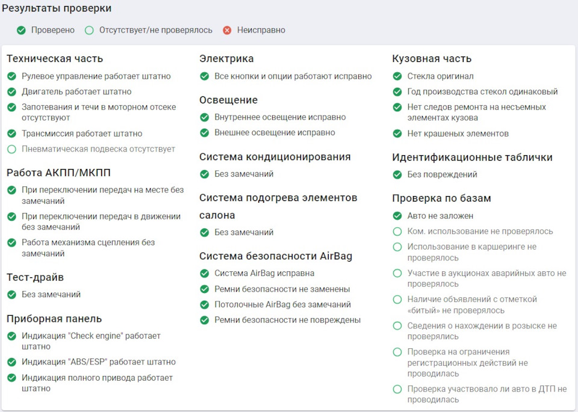Click the empty circle legend icon "Отсутствует/не проверялось"
Viewport: 578px width, 412px height.
click(89, 30)
